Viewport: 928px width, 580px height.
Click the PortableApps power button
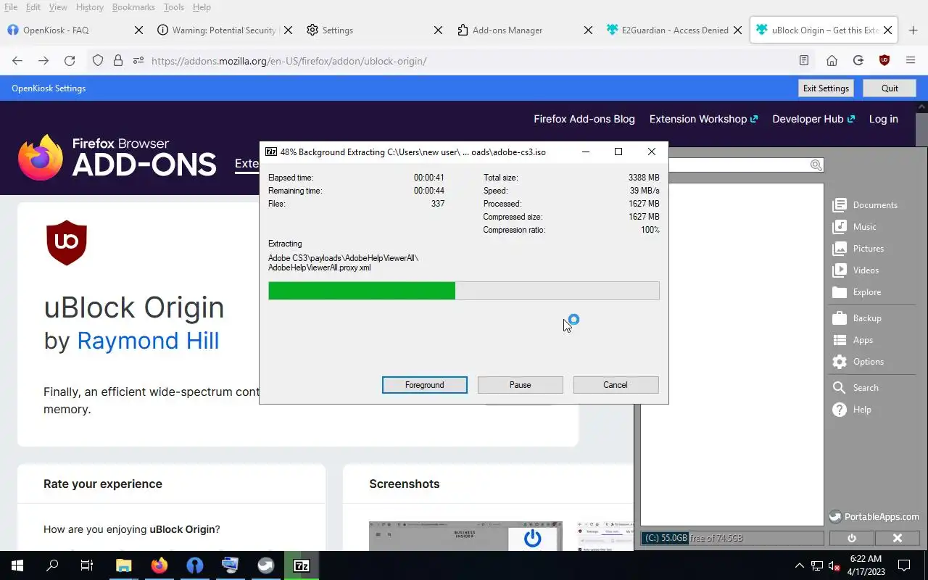pos(851,538)
